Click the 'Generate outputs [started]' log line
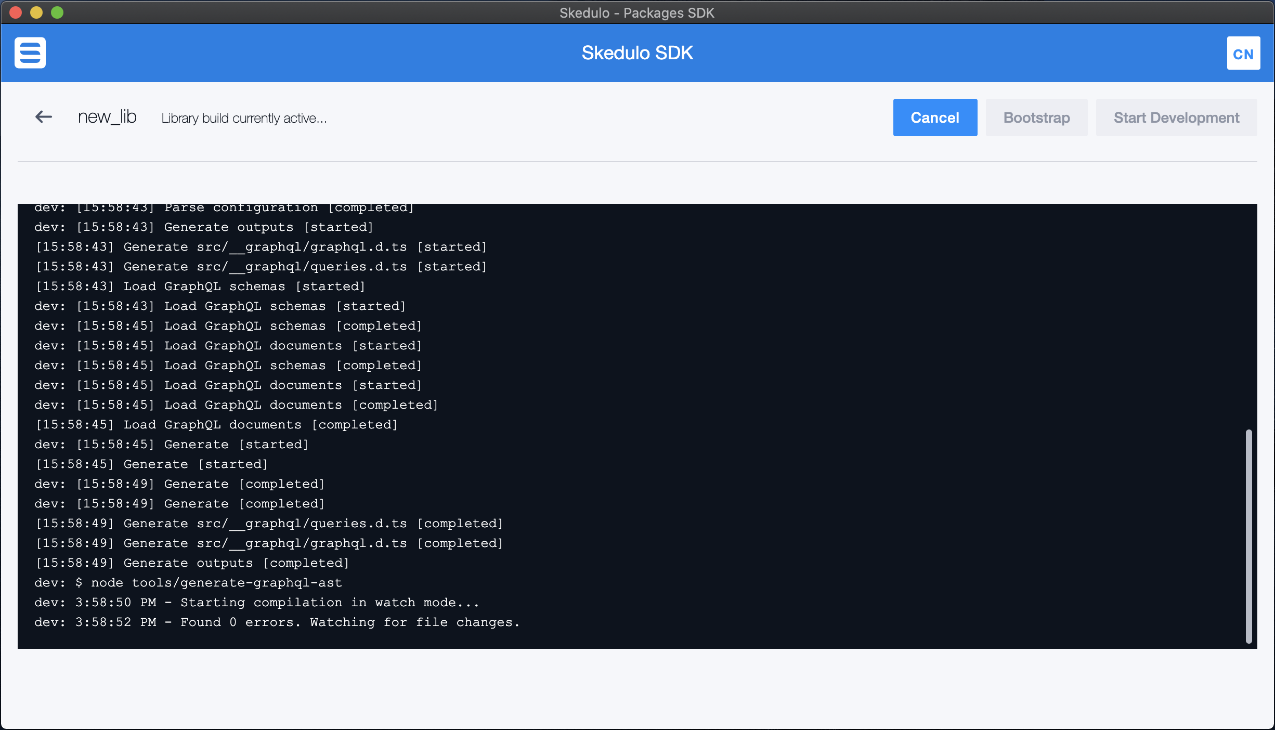1275x730 pixels. [x=204, y=227]
